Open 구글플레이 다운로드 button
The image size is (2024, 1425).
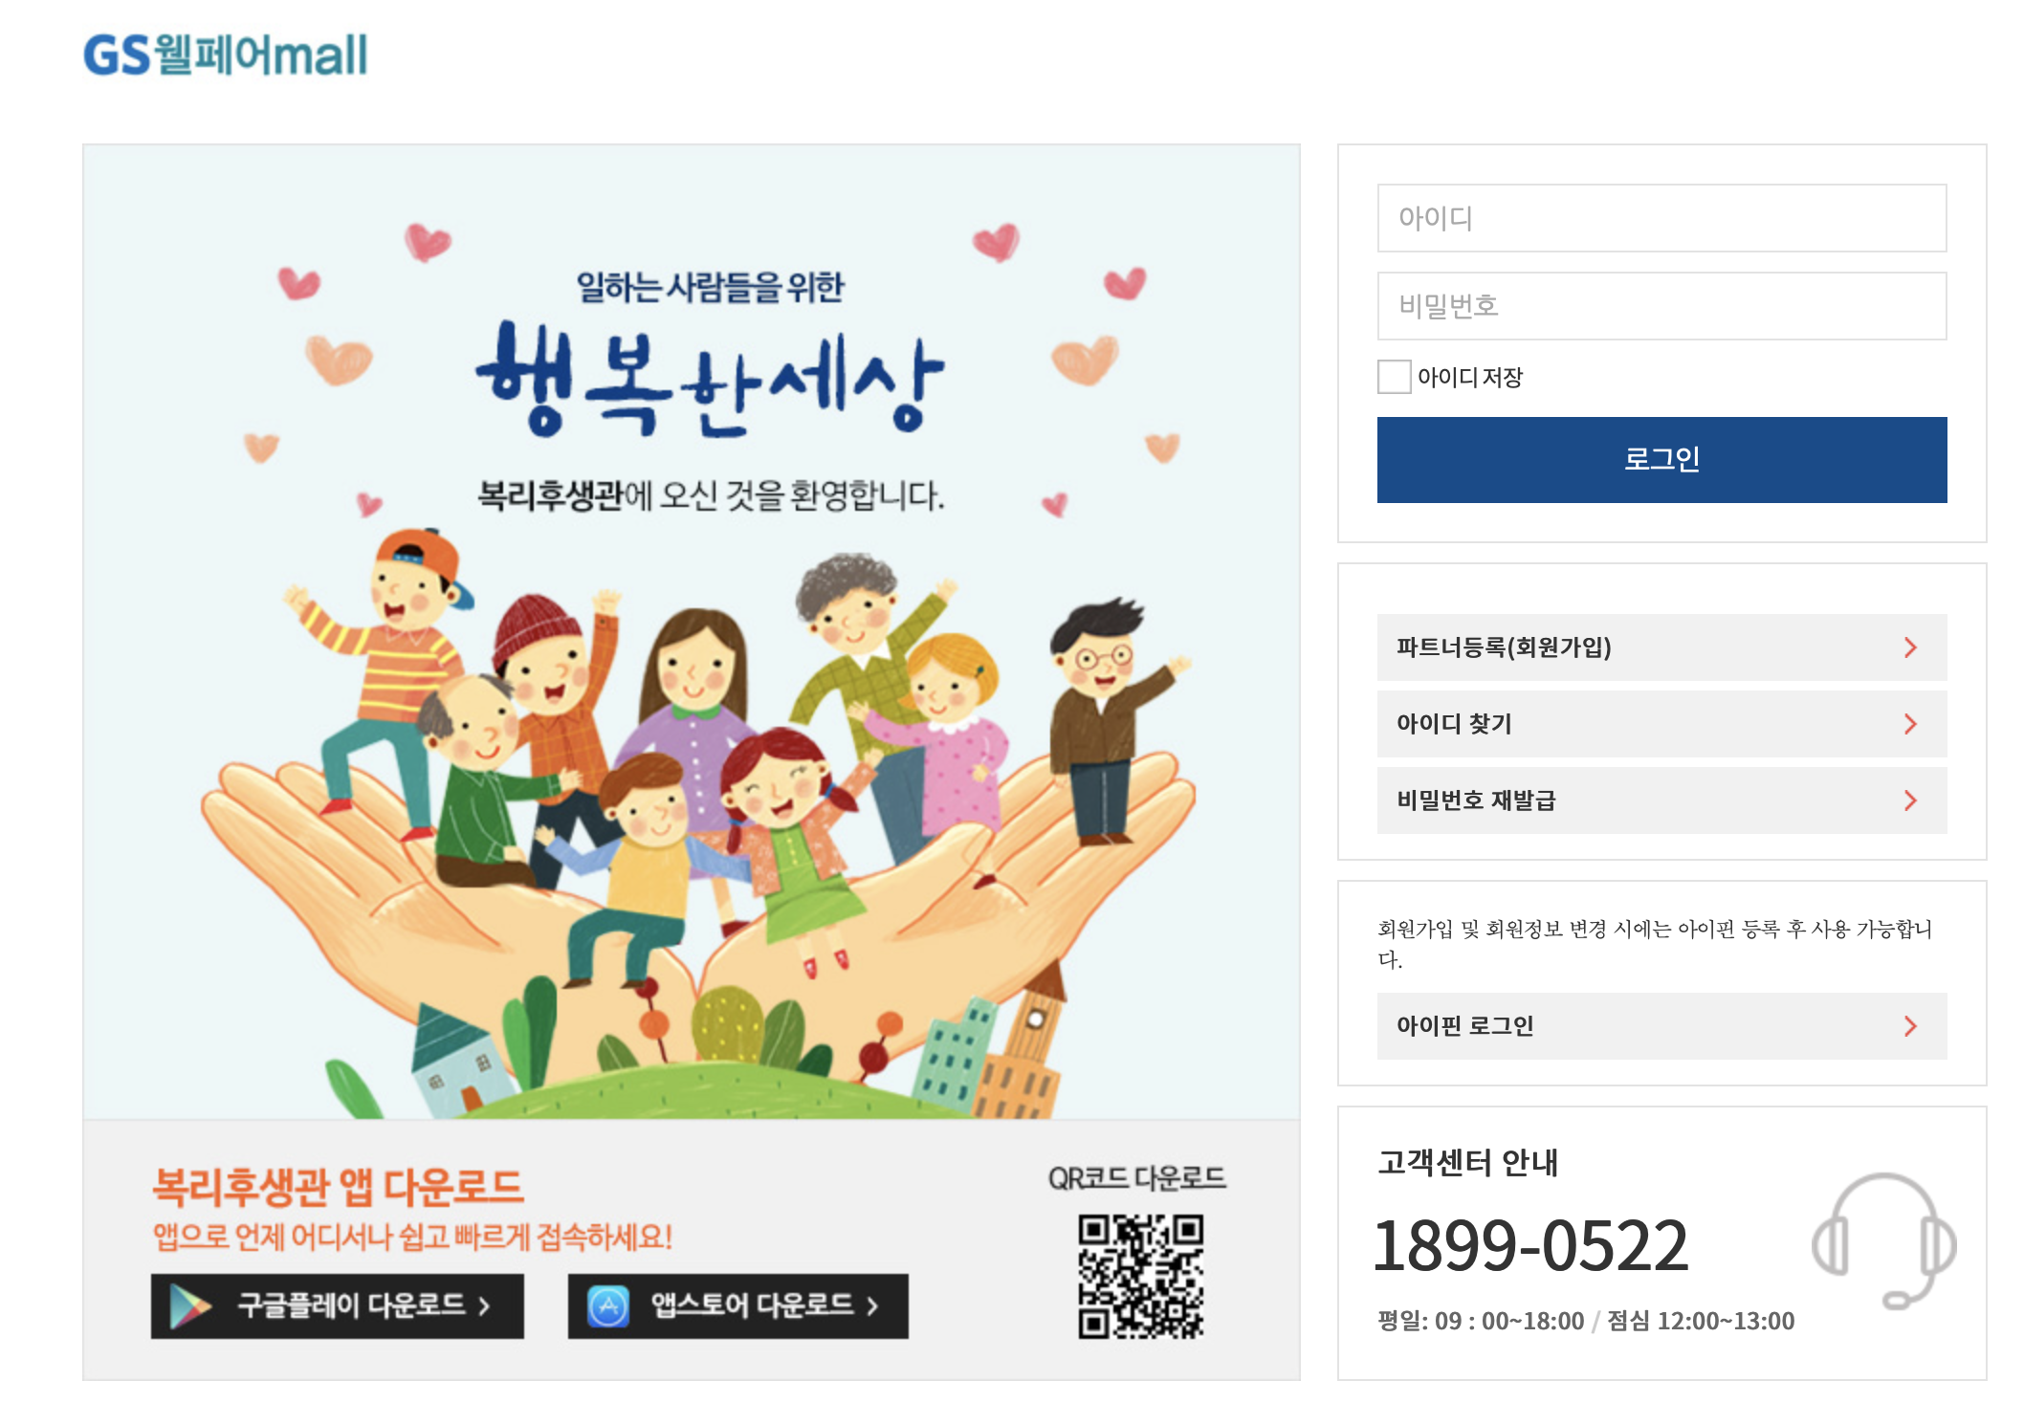[338, 1306]
